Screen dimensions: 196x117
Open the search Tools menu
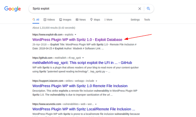147,20
